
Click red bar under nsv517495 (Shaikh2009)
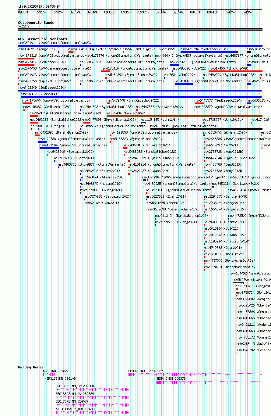coord(235,71)
